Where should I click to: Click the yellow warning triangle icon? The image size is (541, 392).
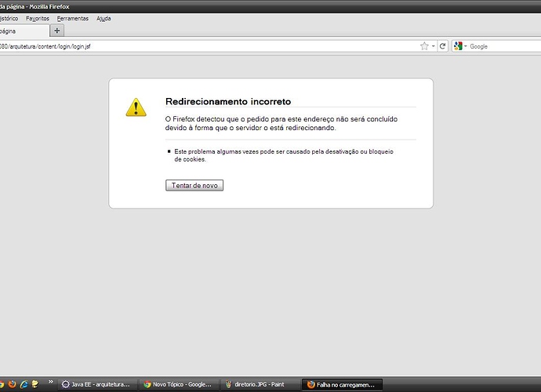pyautogui.click(x=136, y=107)
